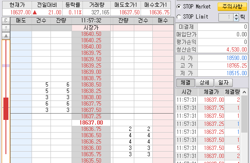This screenshot has height=163, width=250.
Task: Click trade row with 18637.75 price
Action: [x=208, y=108]
